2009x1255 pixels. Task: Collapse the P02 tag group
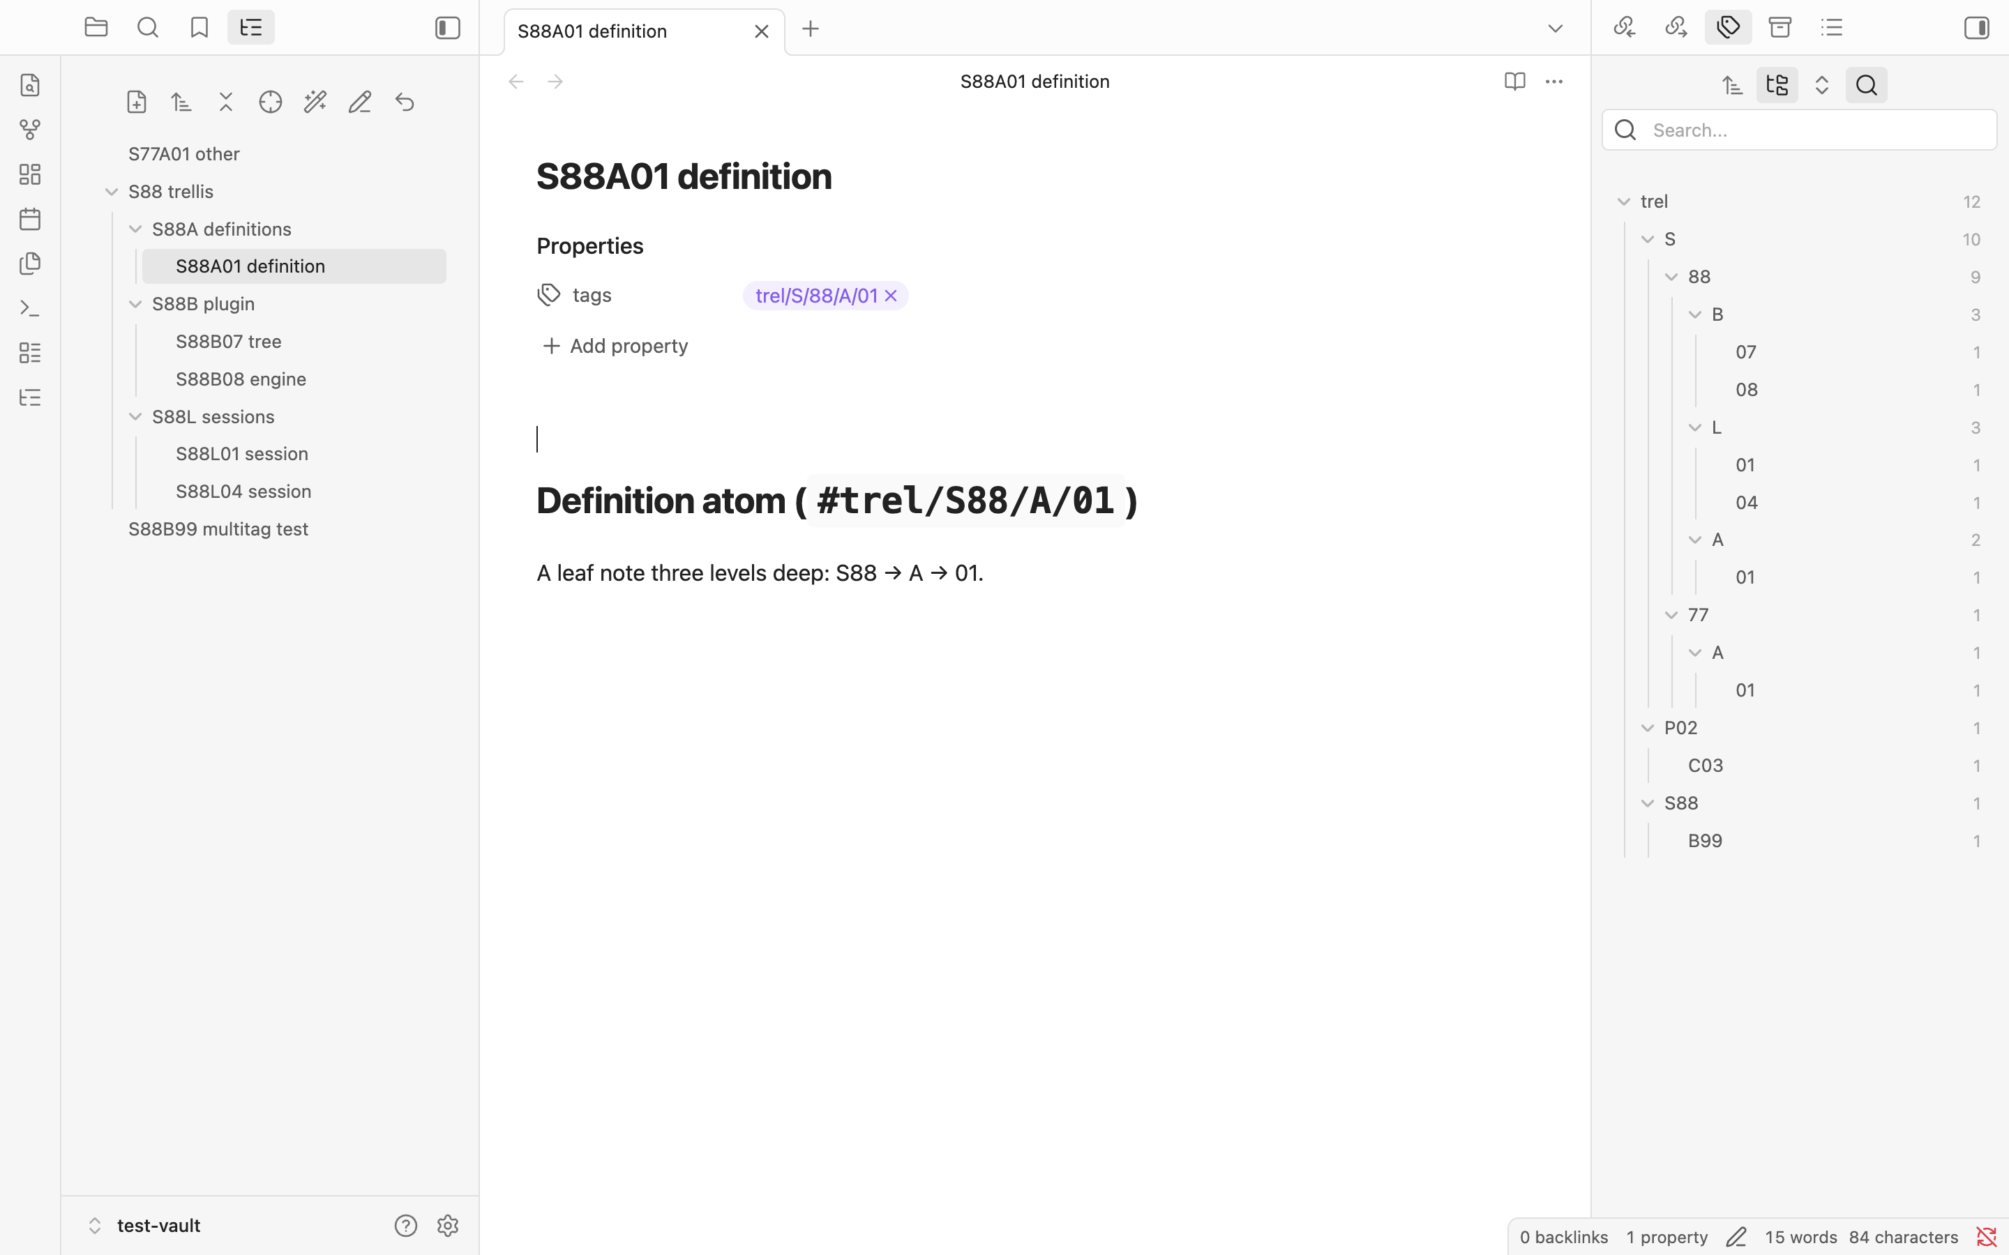pyautogui.click(x=1648, y=728)
